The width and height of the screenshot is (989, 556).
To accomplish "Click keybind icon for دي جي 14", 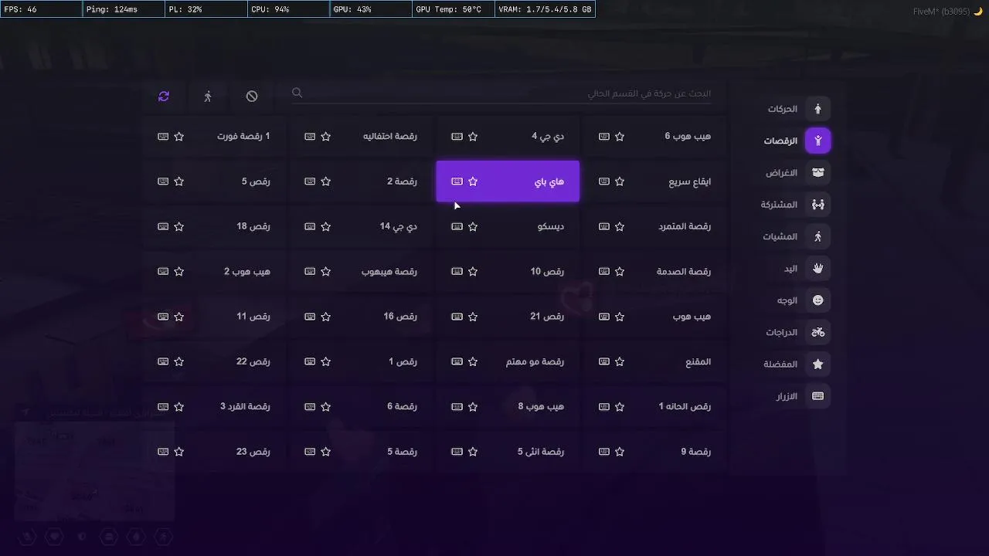I will [x=310, y=227].
